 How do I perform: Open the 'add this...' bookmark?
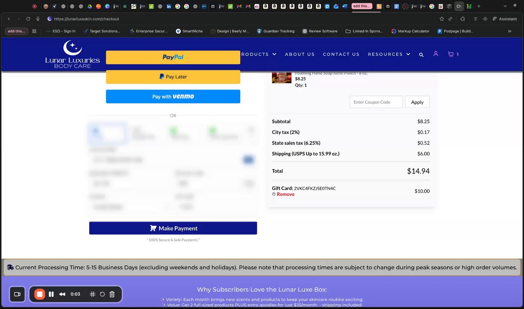(x=17, y=31)
